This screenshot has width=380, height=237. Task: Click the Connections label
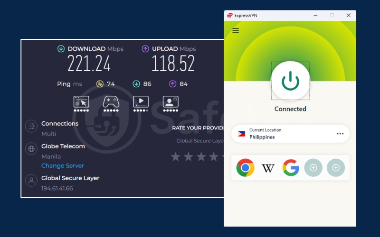(60, 124)
